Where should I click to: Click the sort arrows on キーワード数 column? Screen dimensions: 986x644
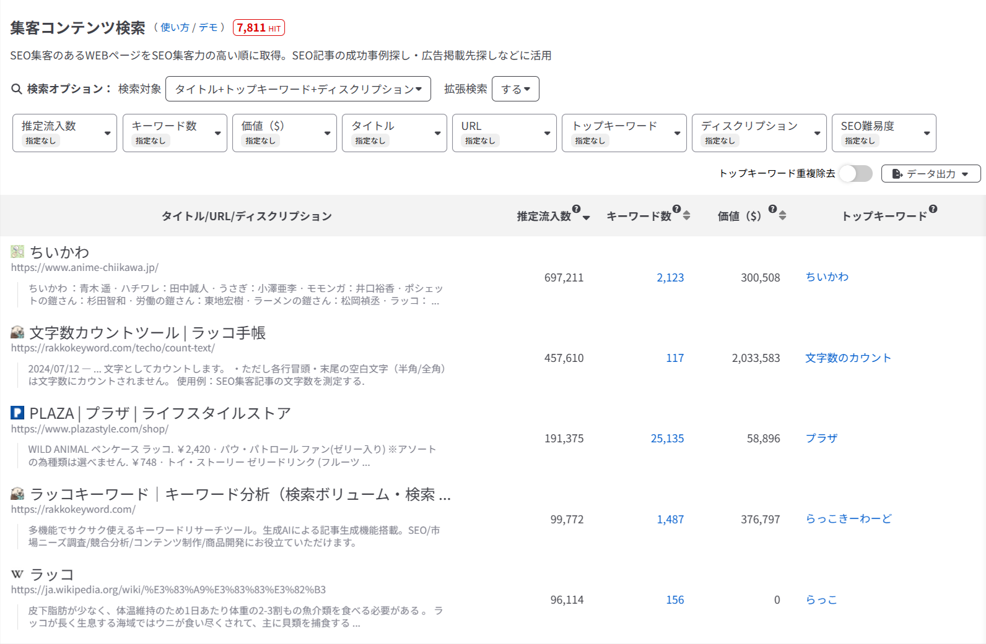click(686, 215)
